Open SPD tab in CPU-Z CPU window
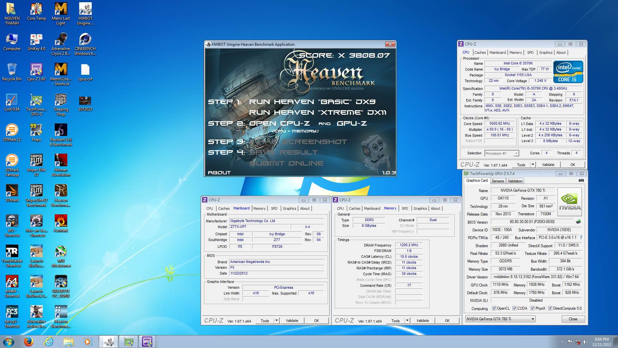The height and width of the screenshot is (348, 618). point(530,53)
